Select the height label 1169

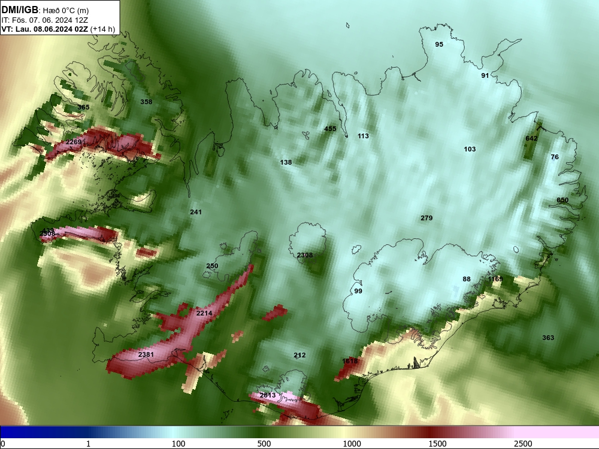495,279
